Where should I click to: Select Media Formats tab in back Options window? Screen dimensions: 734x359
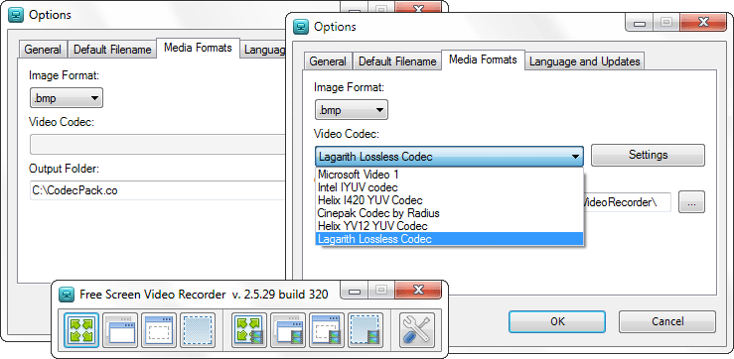[198, 48]
